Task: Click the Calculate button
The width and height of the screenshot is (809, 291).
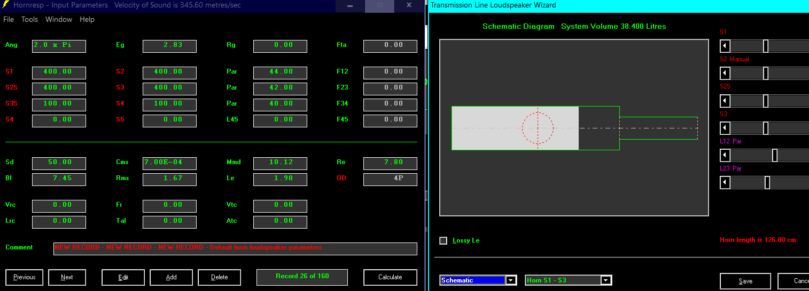Action: 390,277
